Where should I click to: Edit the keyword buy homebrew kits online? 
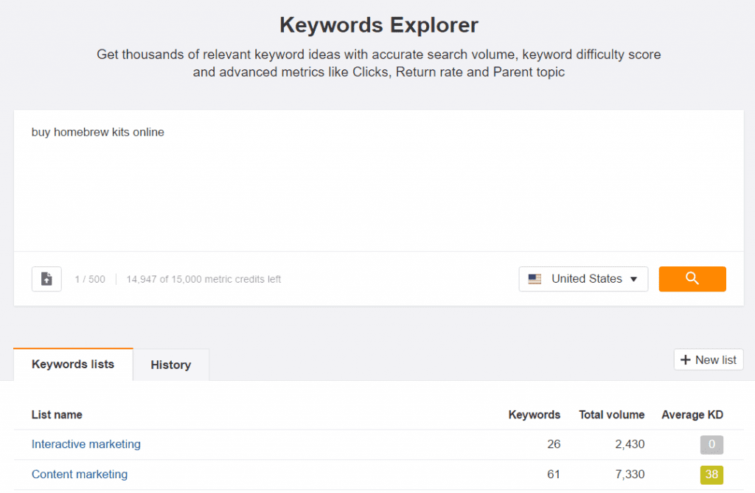point(97,132)
